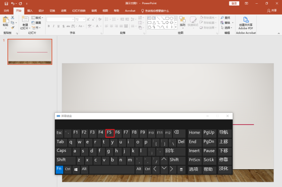Viewport: 282px width, 187px height.
Task: Switch to the Acrobat tab
Action: (130, 11)
